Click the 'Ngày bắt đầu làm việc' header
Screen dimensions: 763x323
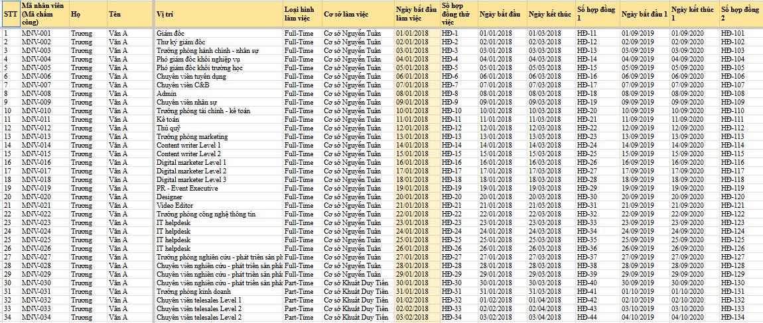click(417, 14)
